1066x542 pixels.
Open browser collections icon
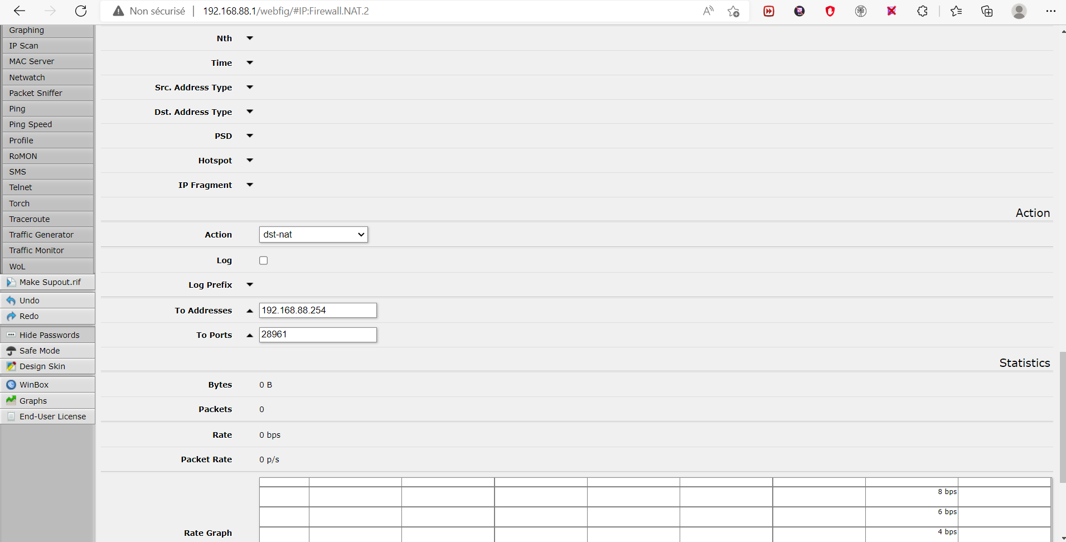987,11
